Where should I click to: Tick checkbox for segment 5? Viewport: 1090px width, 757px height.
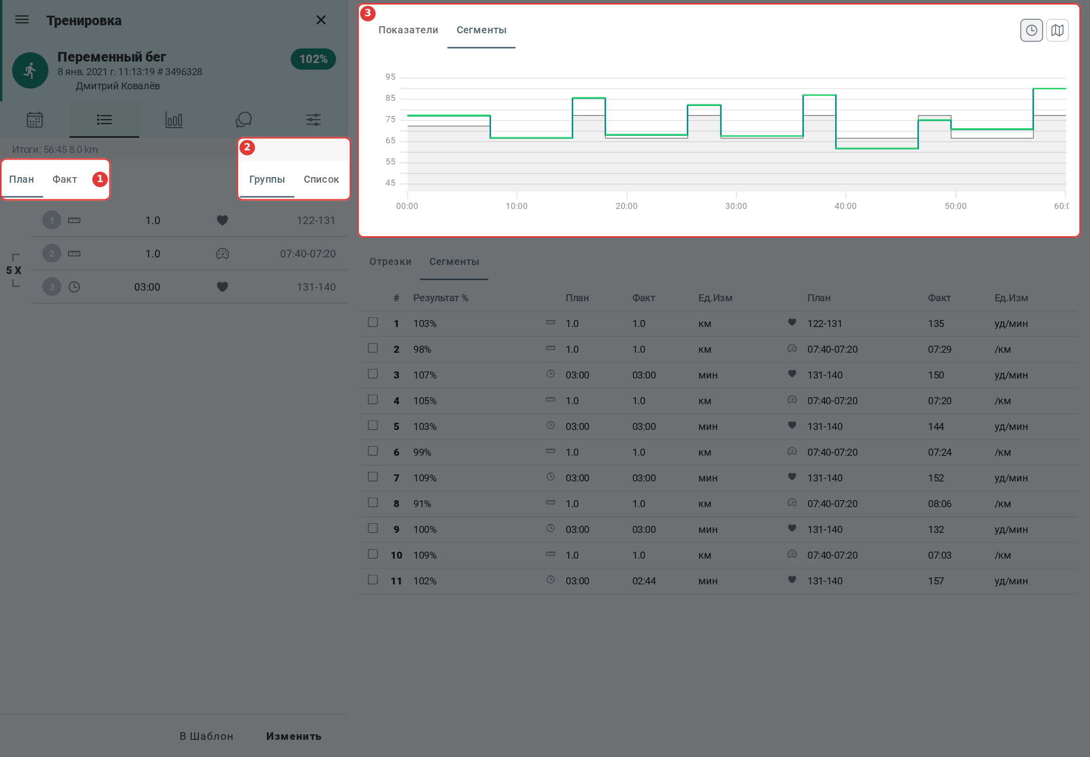coord(373,425)
